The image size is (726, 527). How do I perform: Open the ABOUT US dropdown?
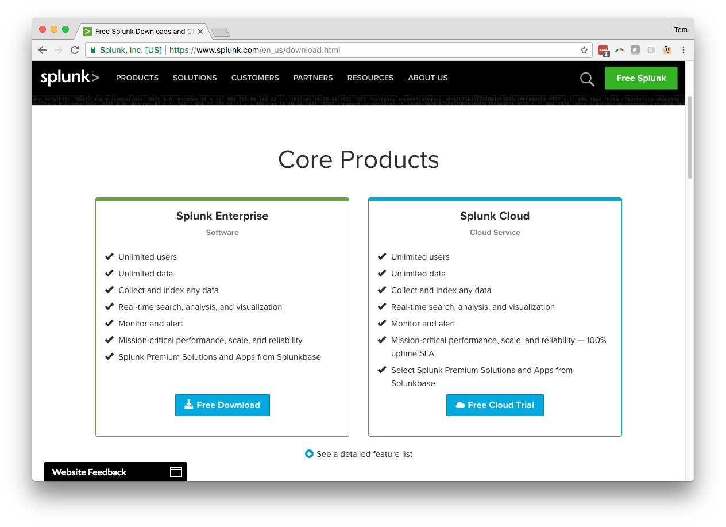pos(427,78)
